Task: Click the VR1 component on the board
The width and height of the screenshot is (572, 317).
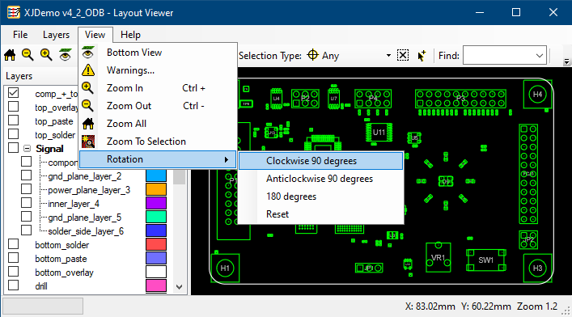Action: [439, 257]
